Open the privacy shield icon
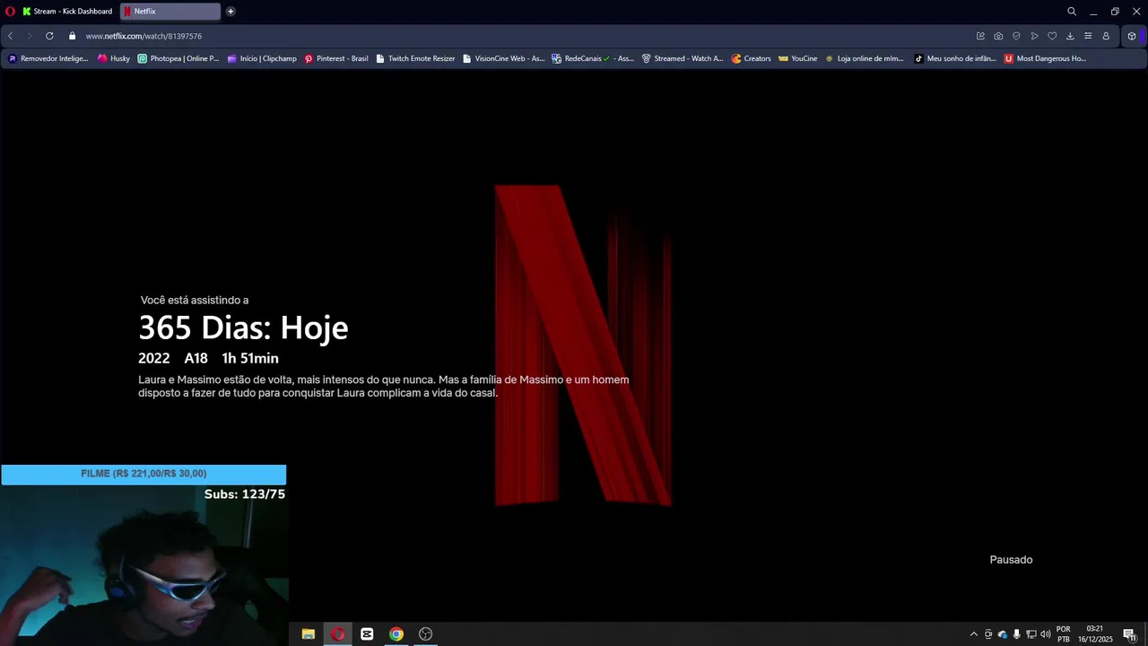 1016,36
